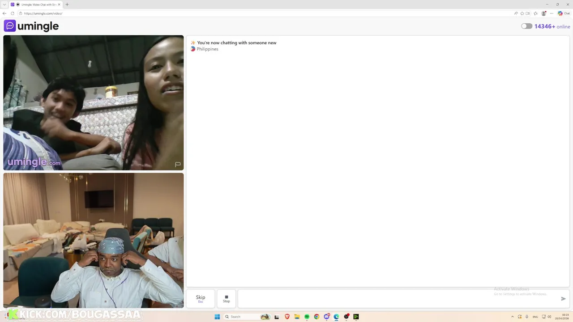Change ENG input language
Screen dimensions: 573x322
[x=535, y=317]
